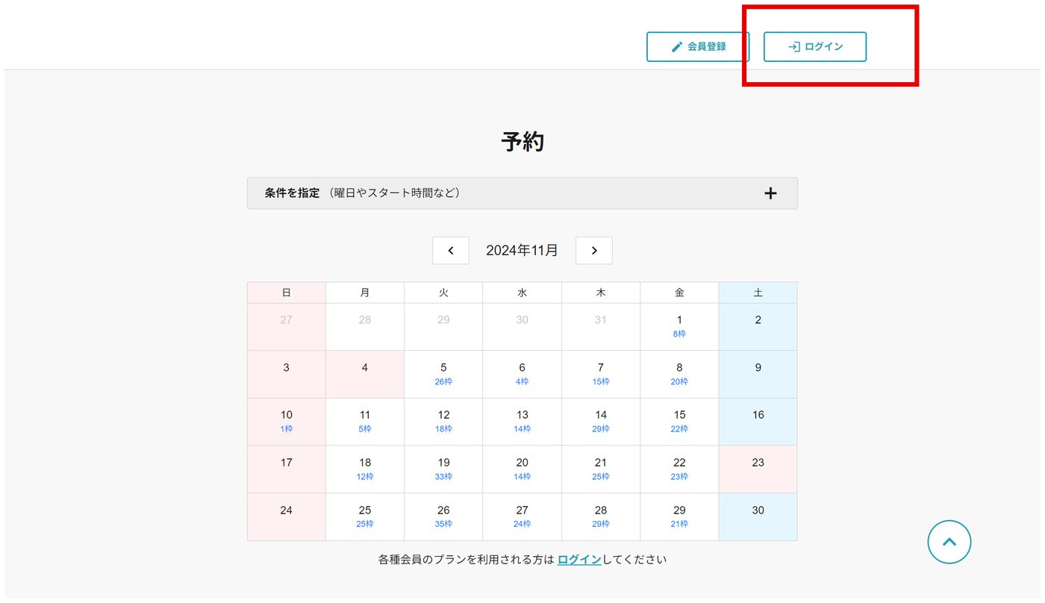
Task: Select November 21 date cell
Action: point(601,469)
